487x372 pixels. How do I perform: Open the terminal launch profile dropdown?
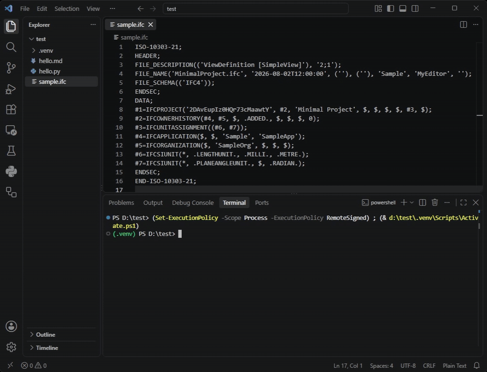click(x=412, y=203)
